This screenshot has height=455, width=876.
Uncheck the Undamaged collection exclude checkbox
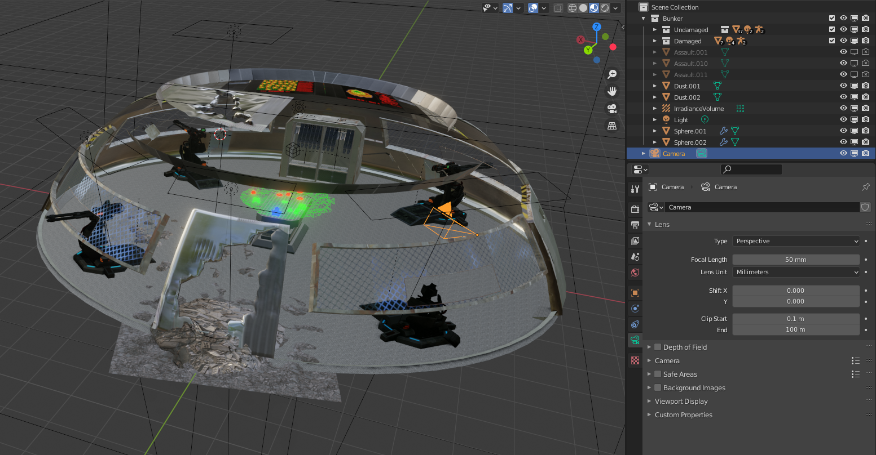(x=832, y=29)
